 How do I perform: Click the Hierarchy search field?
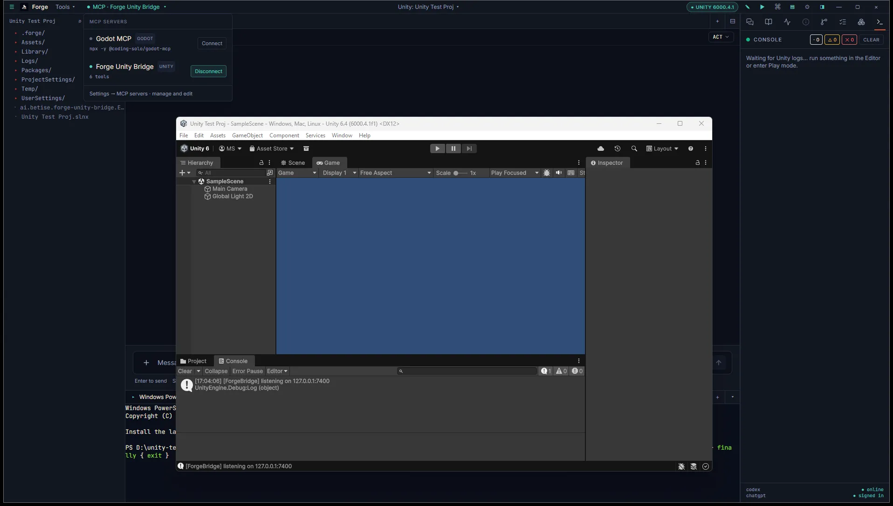pyautogui.click(x=231, y=173)
